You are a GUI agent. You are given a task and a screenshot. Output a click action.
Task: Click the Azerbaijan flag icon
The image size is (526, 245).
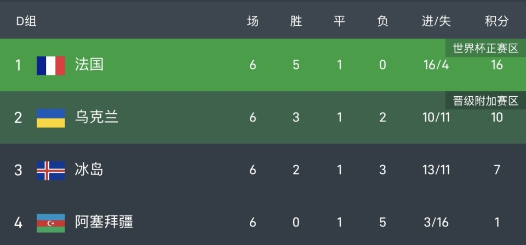(50, 223)
